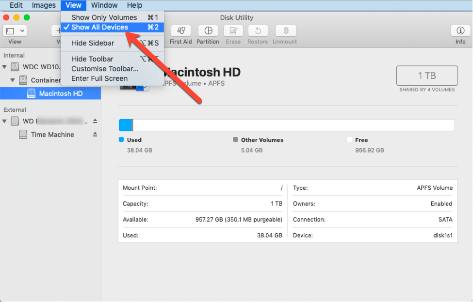Image resolution: width=473 pixels, height=302 pixels.
Task: Collapse the WDC WD10 internal disk
Action: 4,66
